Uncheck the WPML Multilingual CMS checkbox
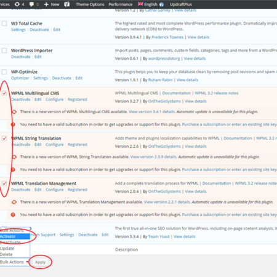 4,93
